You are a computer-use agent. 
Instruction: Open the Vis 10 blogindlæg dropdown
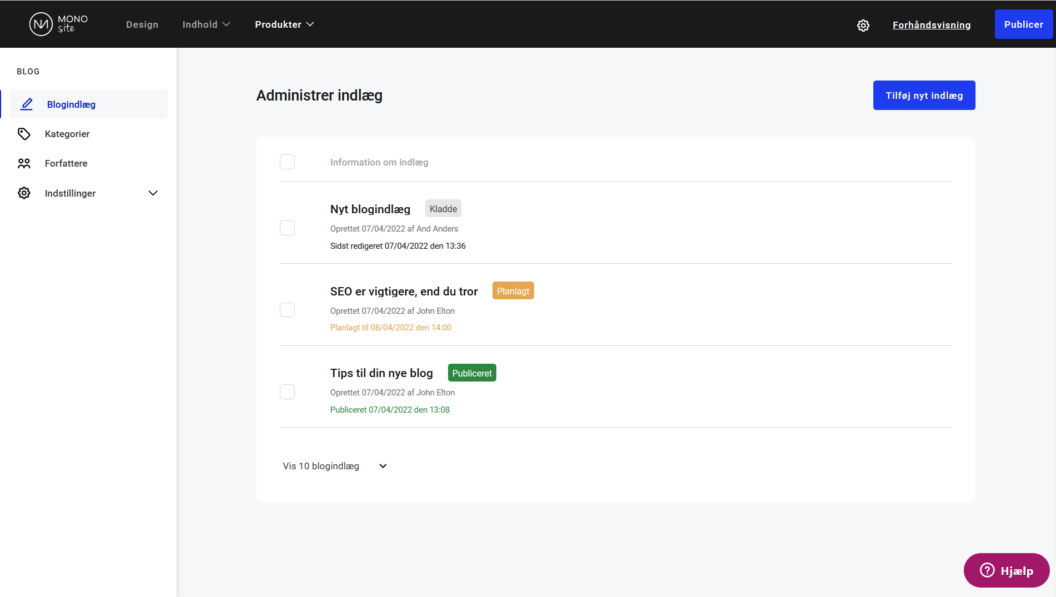click(335, 466)
